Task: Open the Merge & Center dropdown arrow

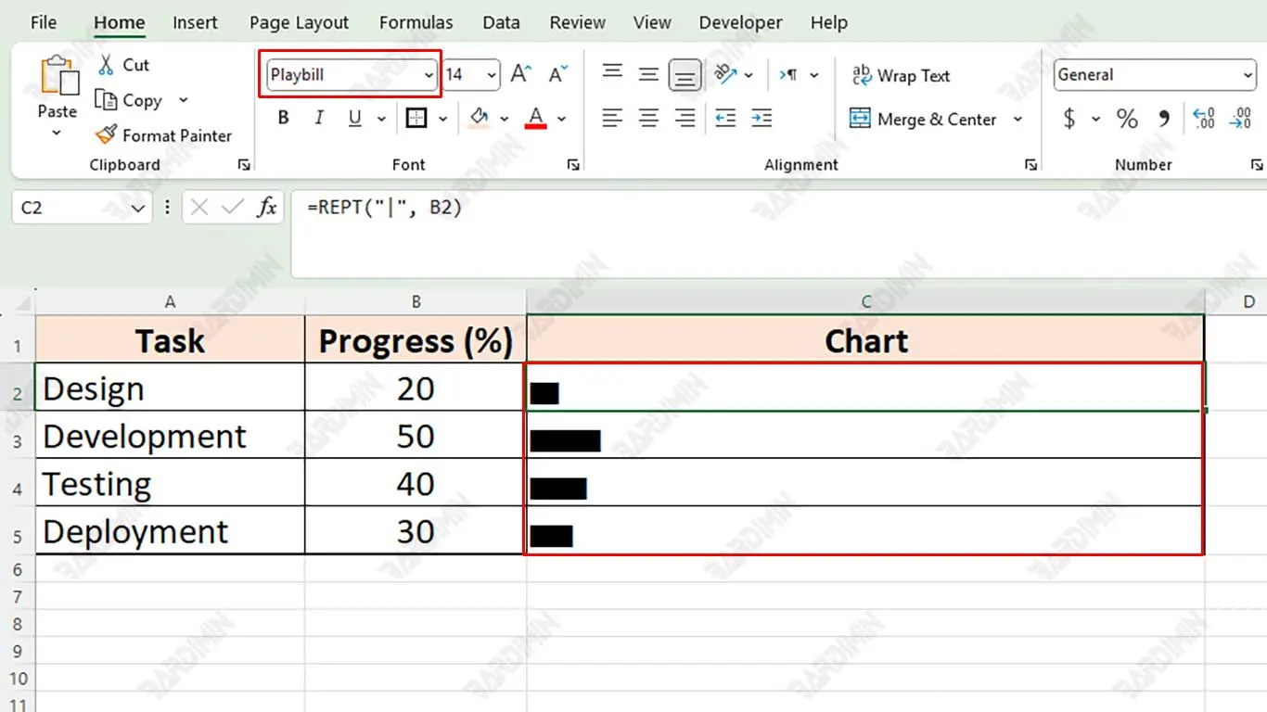Action: click(x=1017, y=120)
